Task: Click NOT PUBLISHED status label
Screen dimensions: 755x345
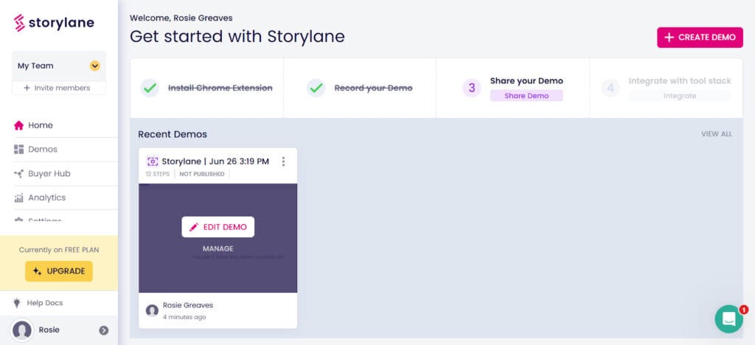Action: pos(202,174)
